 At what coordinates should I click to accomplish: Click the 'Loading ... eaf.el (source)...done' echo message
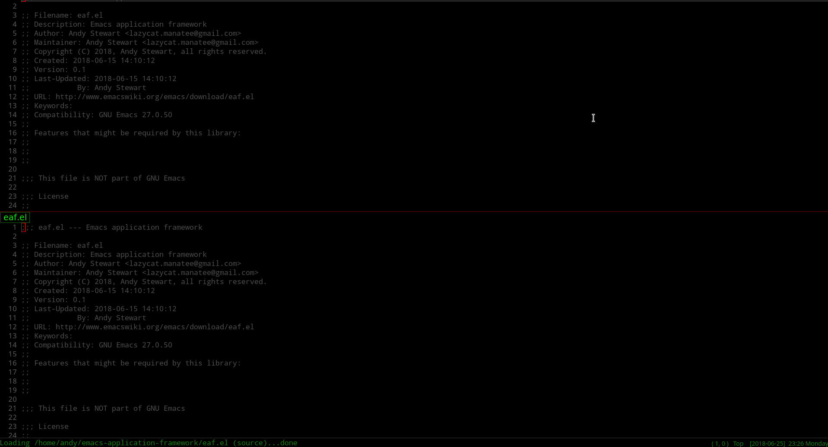[x=149, y=443]
